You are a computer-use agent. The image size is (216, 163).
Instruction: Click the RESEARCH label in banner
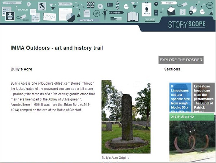[150, 20]
